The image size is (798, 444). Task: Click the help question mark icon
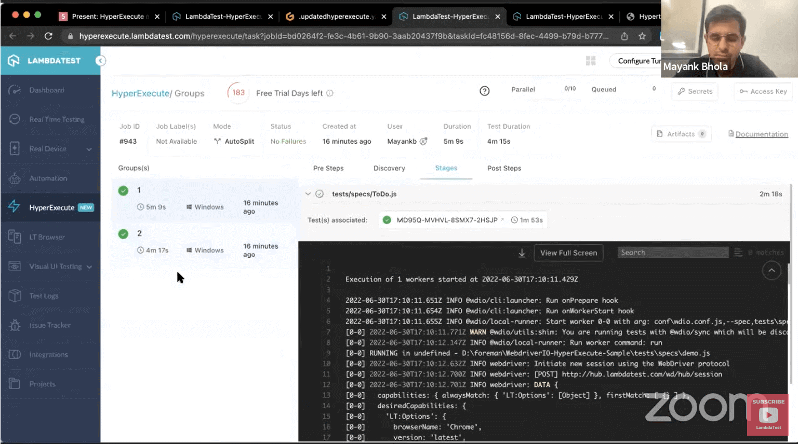point(484,91)
